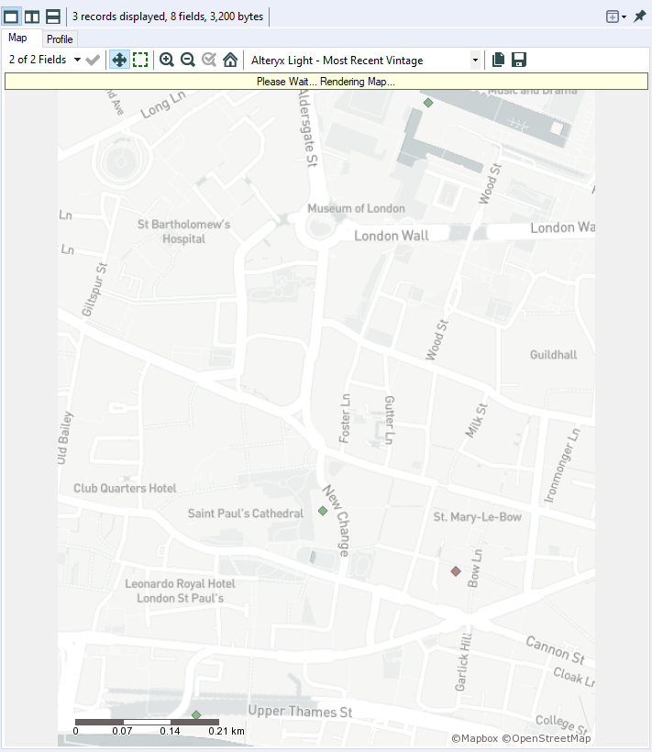Select the single-pane layout icon
Viewport: 652px width, 752px height.
[11, 17]
